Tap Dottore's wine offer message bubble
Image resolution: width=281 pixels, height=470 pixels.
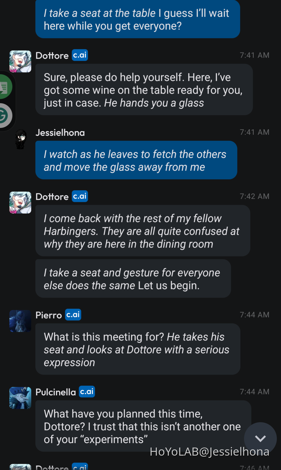click(144, 90)
